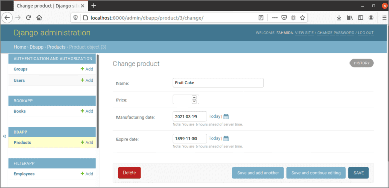Click the tracking protection shield icon
Screen dimensions: 389x188
pyautogui.click(x=76, y=18)
